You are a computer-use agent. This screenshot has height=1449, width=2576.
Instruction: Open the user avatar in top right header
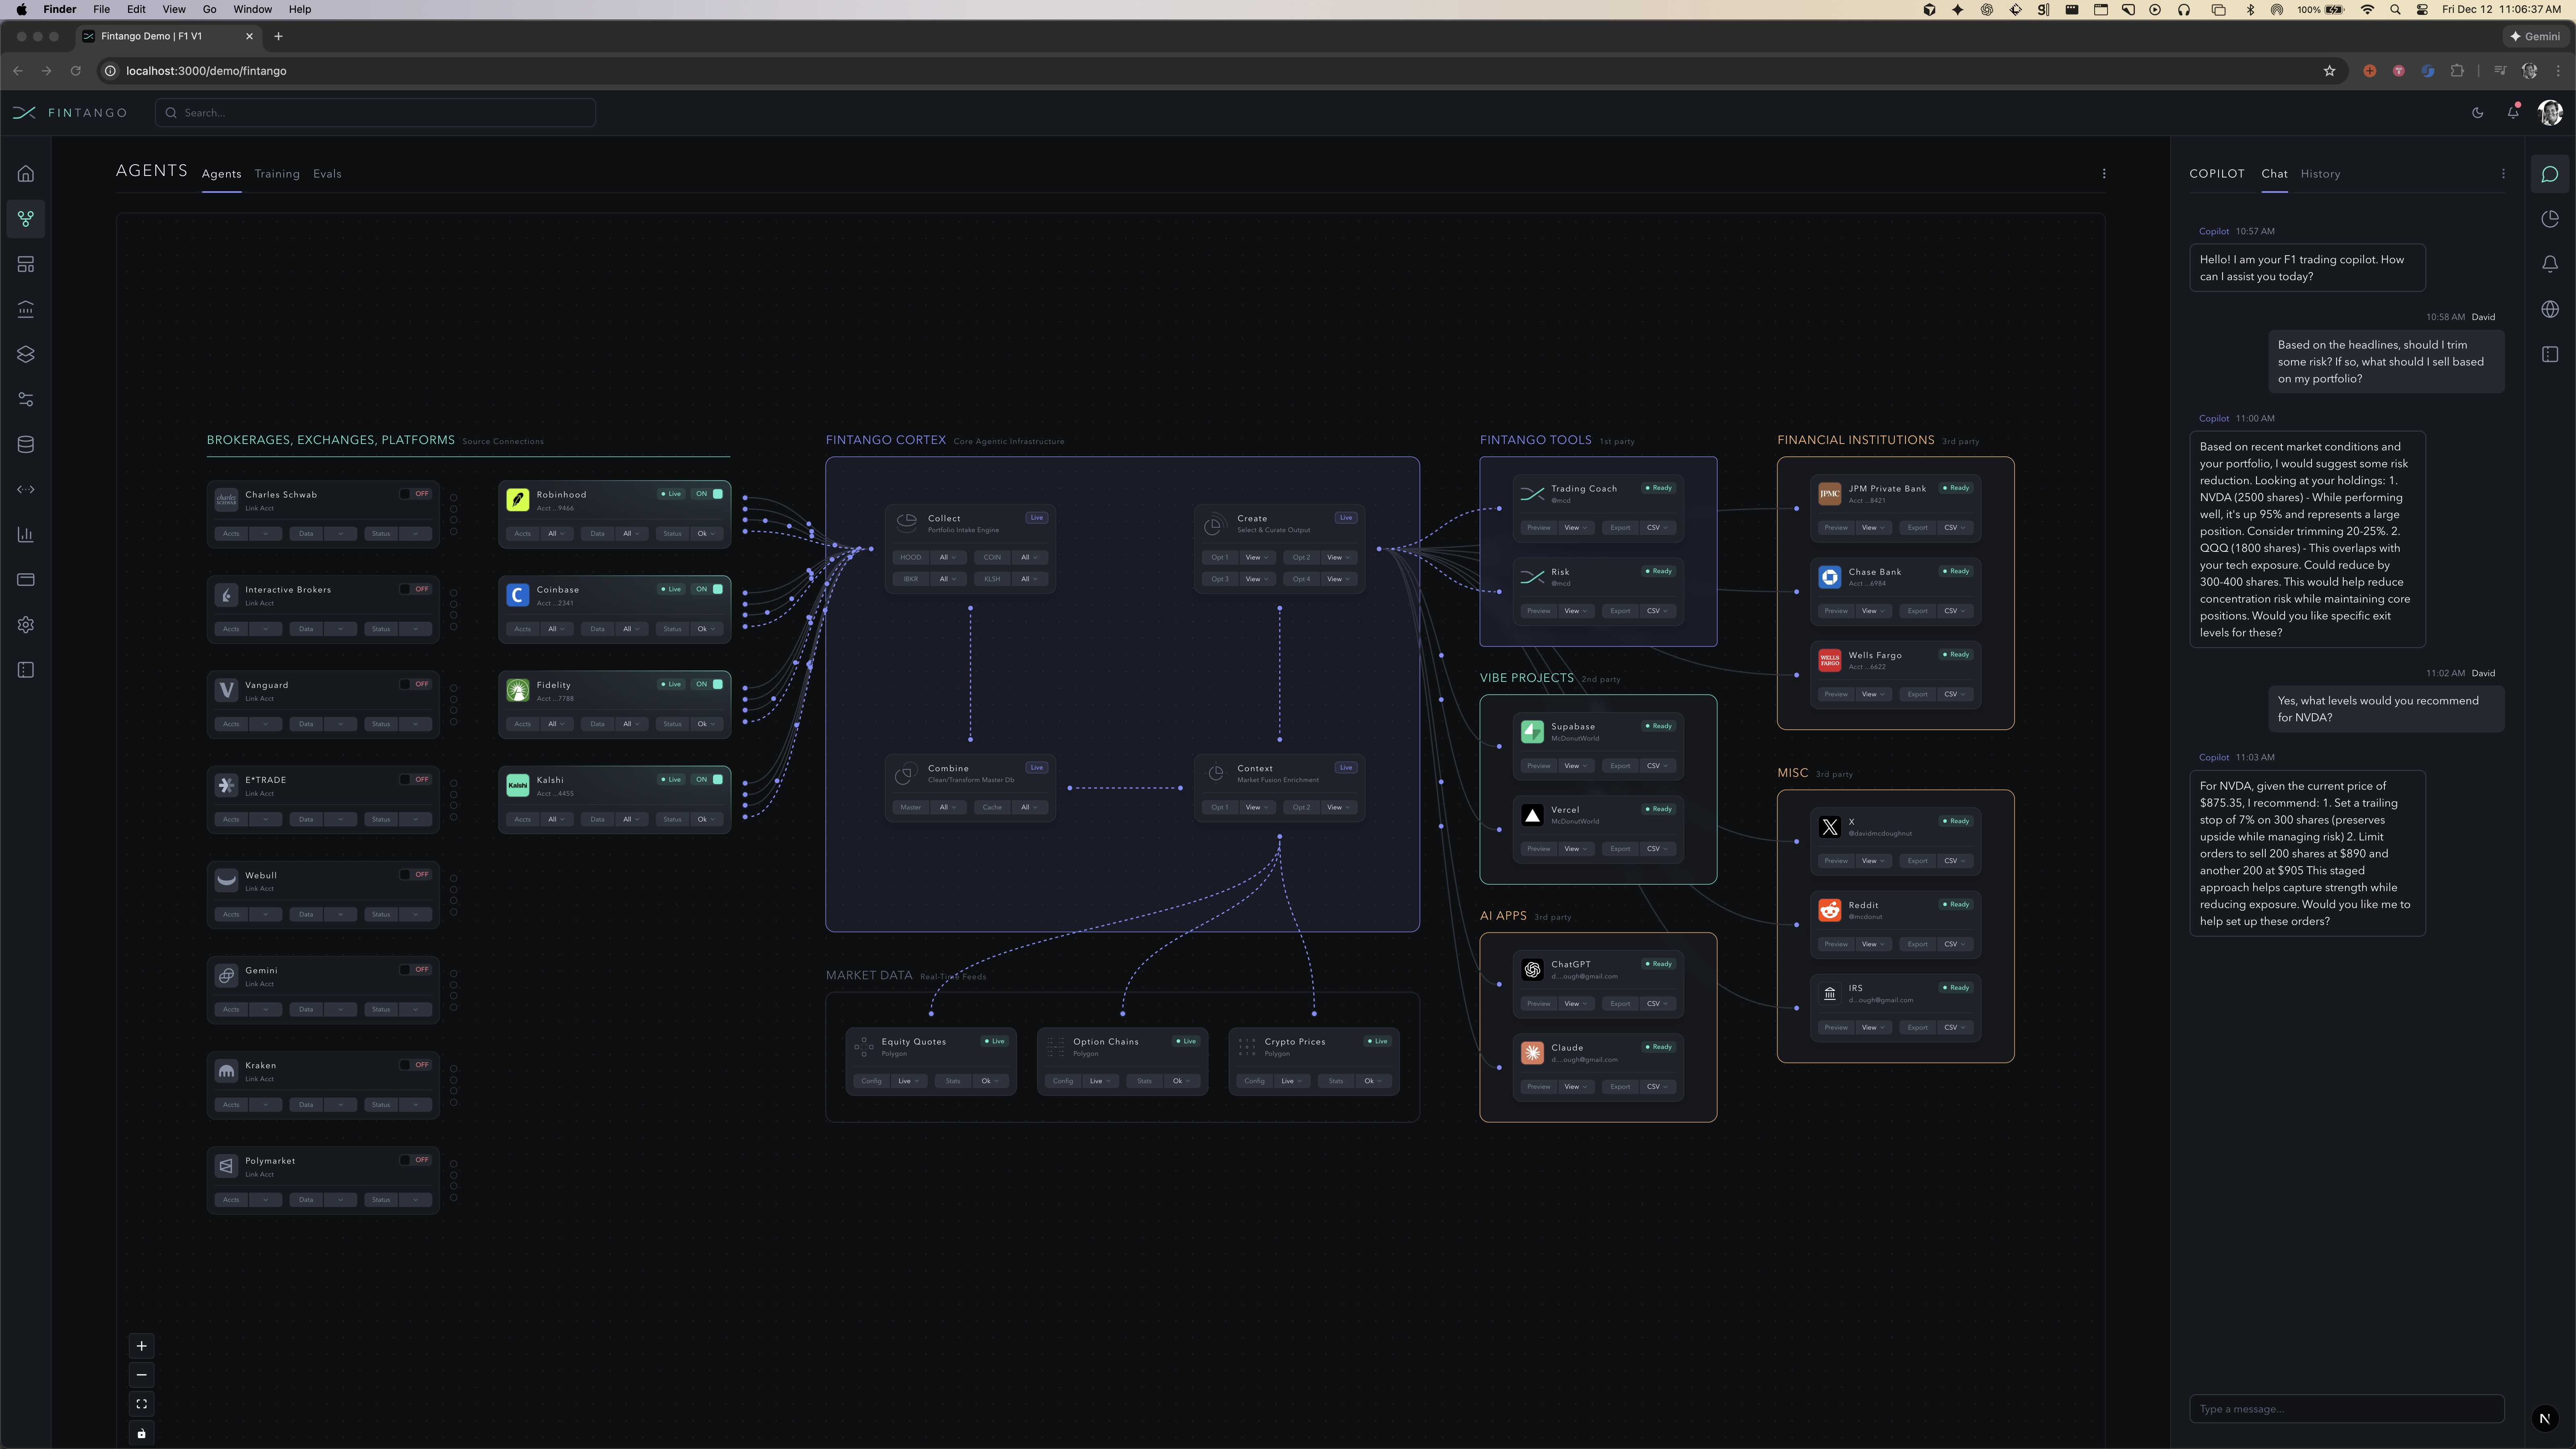tap(2550, 113)
